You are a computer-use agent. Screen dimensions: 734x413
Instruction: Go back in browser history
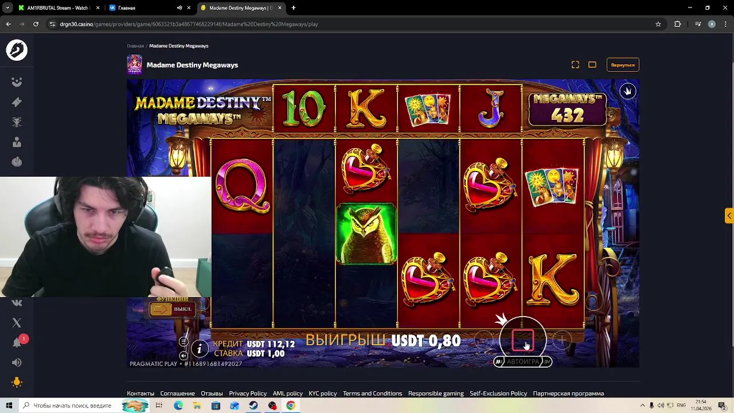click(x=8, y=24)
